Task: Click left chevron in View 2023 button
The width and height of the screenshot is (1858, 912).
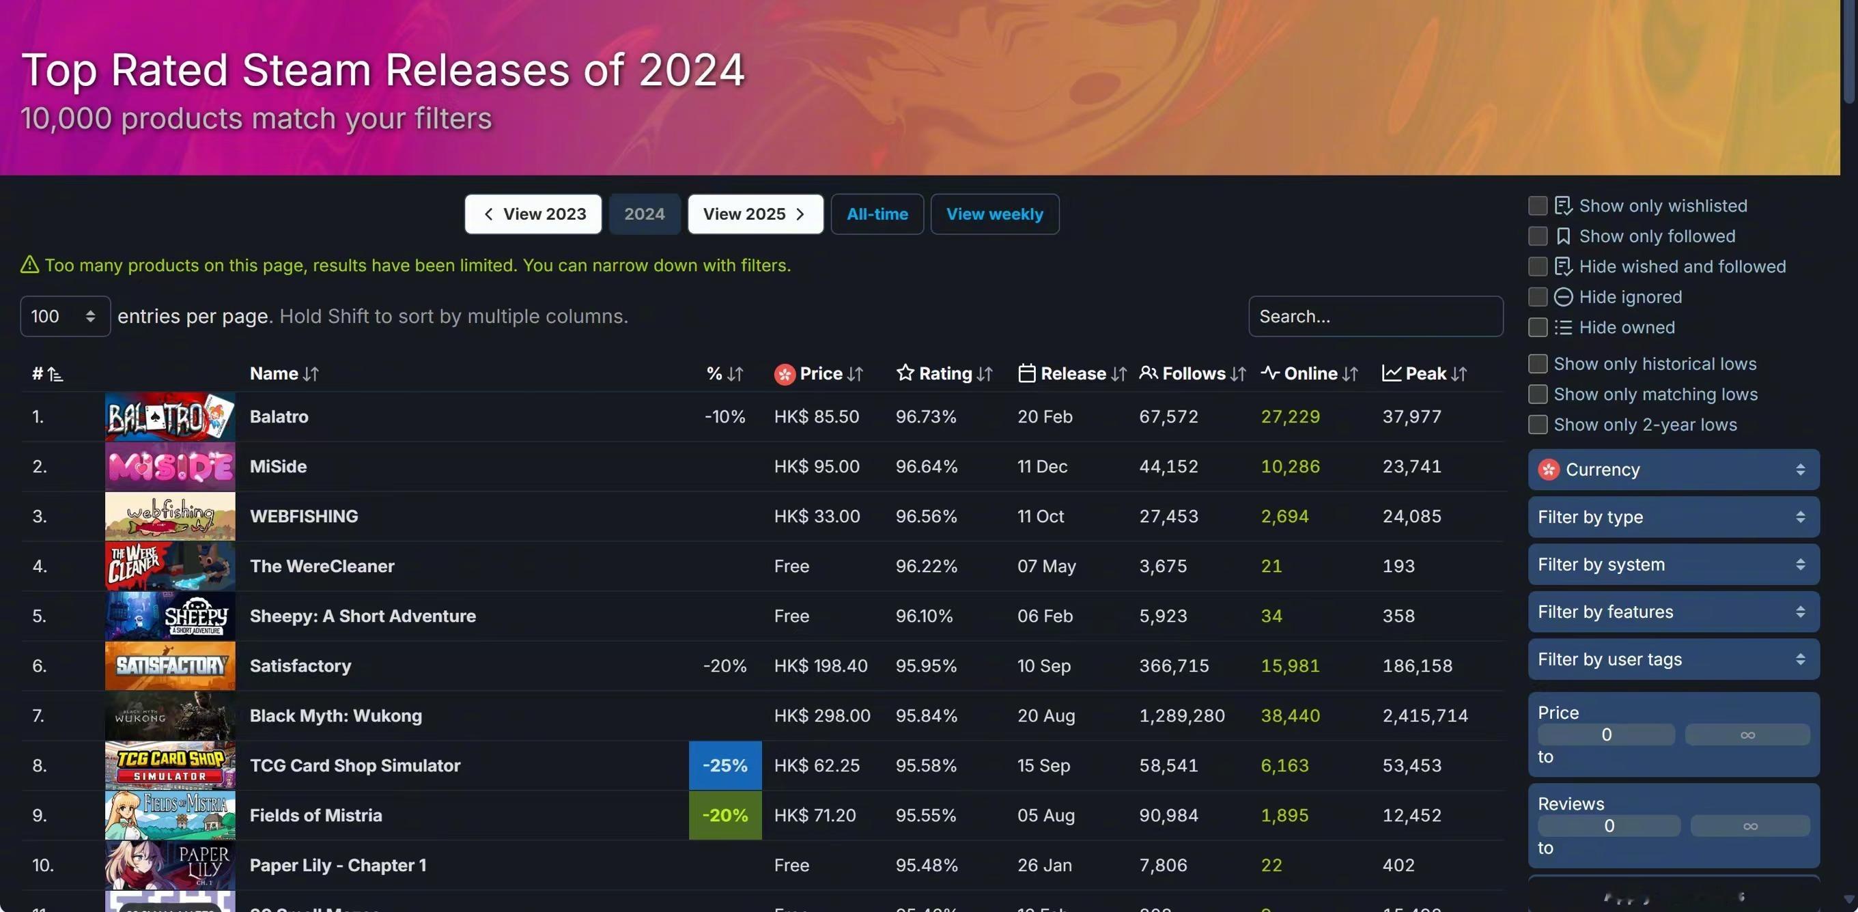Action: [x=489, y=214]
